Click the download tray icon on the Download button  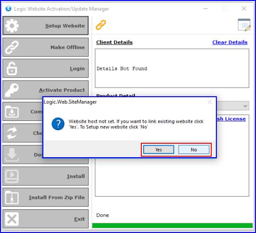coord(12,155)
